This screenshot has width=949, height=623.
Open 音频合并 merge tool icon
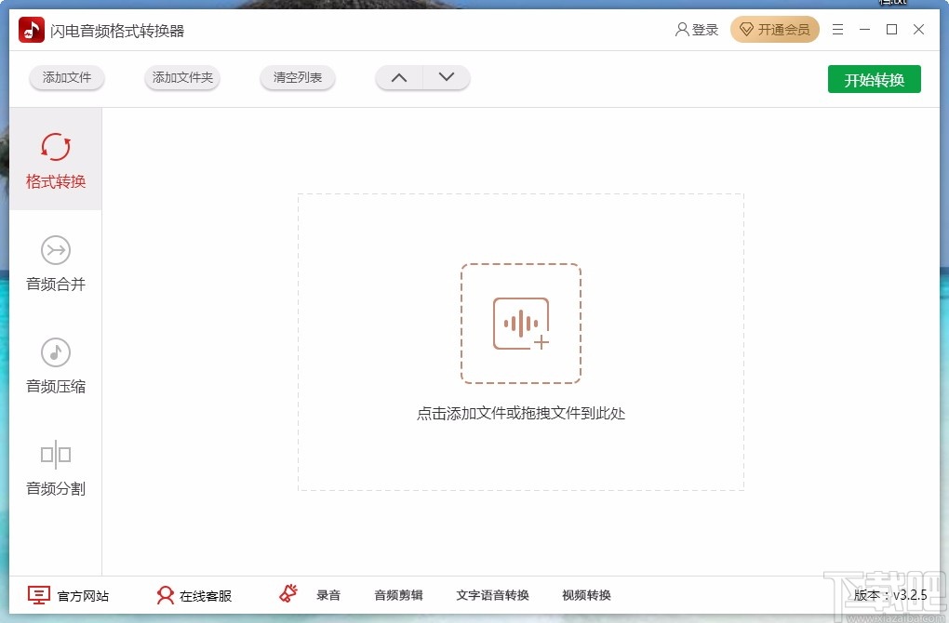[56, 250]
